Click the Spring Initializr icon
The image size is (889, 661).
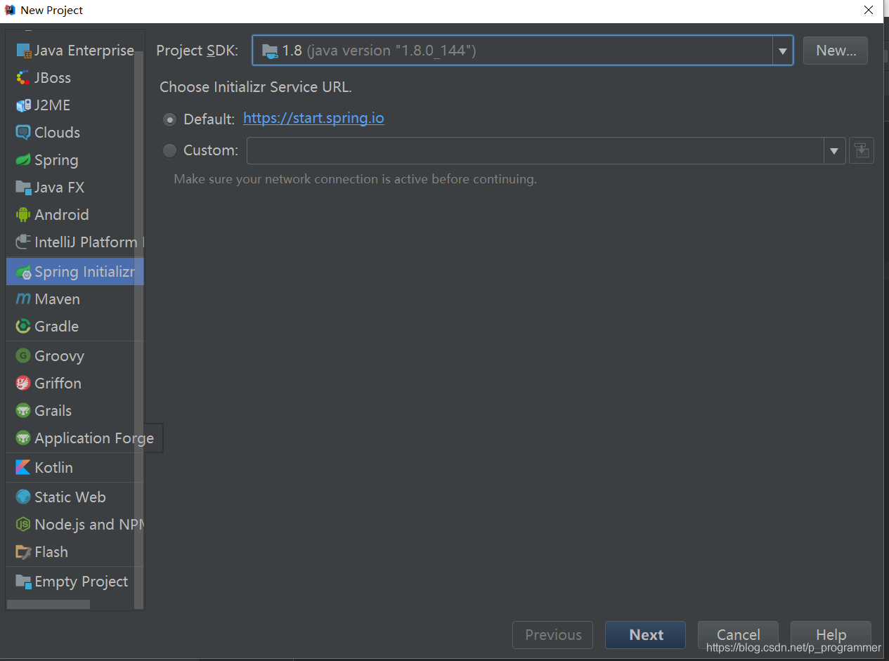[23, 272]
